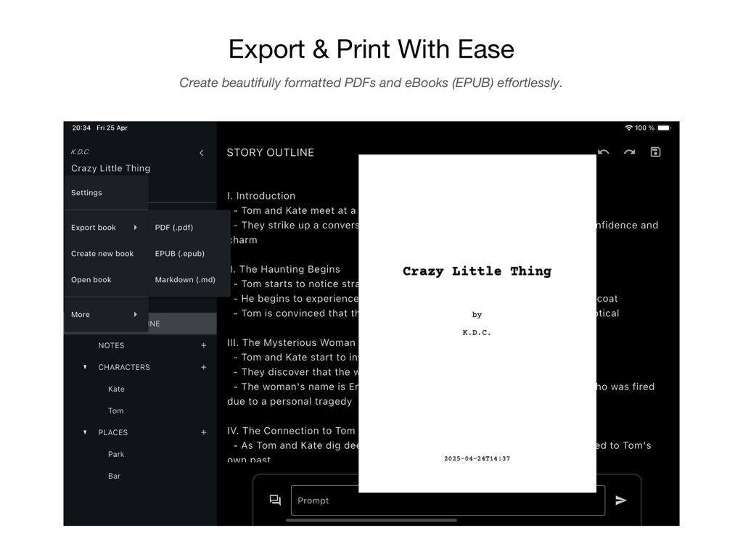Select the character named Kate
The height and width of the screenshot is (557, 743).
[116, 389]
